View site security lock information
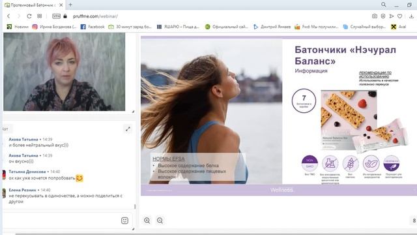Image resolution: width=417 pixels, height=235 pixels. (x=65, y=16)
